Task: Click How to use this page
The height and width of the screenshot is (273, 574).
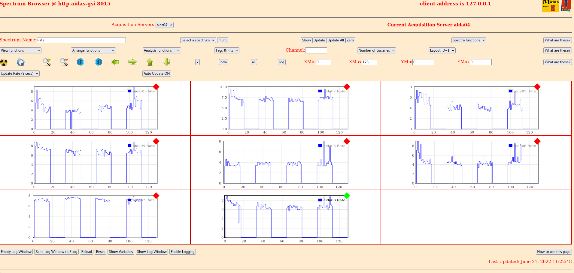Action: (554, 252)
